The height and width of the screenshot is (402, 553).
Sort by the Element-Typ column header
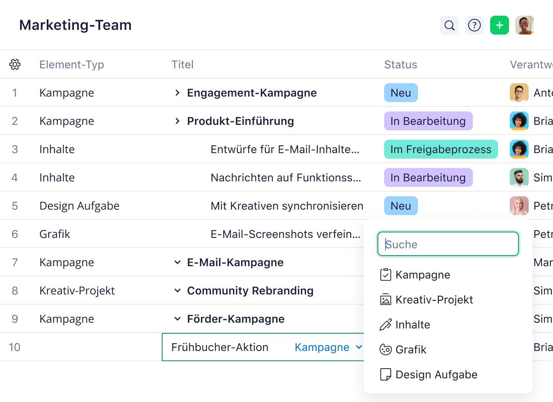pos(71,64)
